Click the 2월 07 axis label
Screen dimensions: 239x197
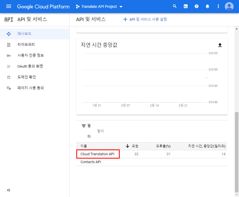[125, 106]
